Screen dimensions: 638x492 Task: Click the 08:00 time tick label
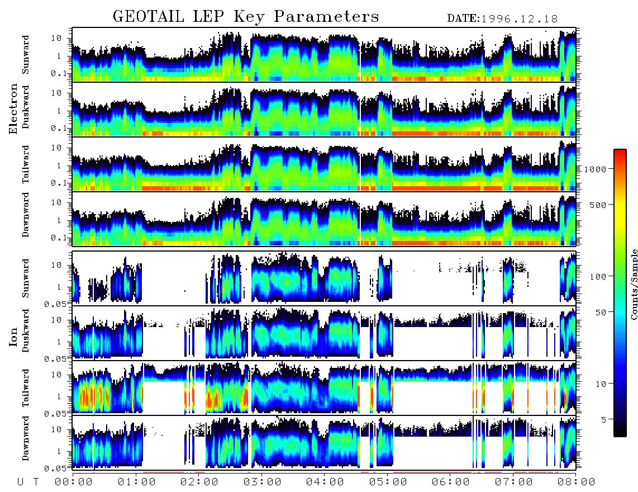[577, 482]
